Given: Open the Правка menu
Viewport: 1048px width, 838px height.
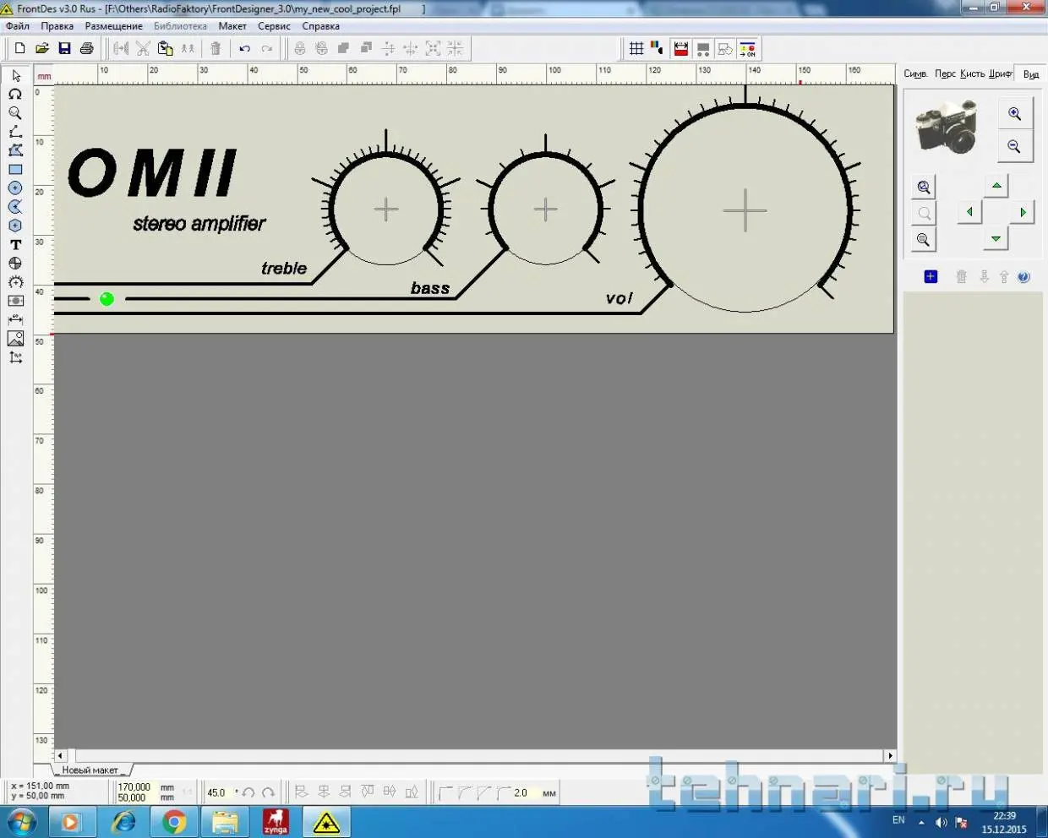Looking at the screenshot, I should pos(57,26).
